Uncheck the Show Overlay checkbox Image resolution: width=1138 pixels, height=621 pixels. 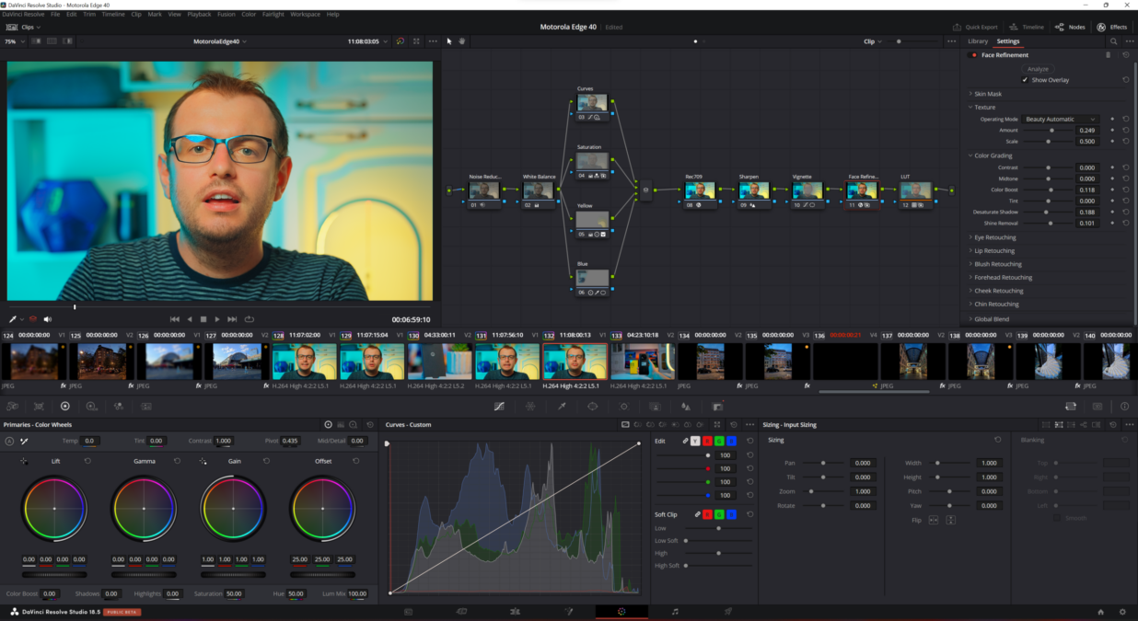click(x=1025, y=80)
